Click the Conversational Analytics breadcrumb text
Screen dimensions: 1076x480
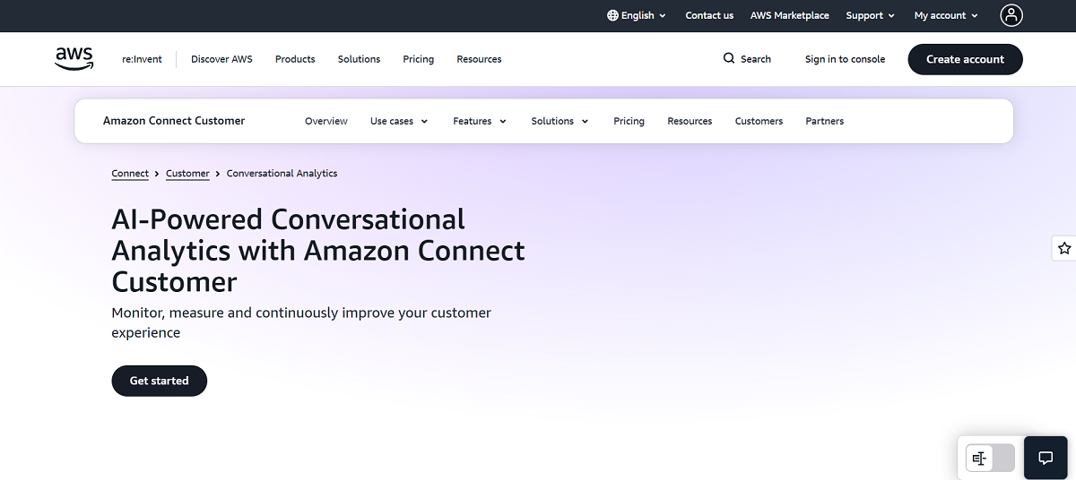(282, 174)
